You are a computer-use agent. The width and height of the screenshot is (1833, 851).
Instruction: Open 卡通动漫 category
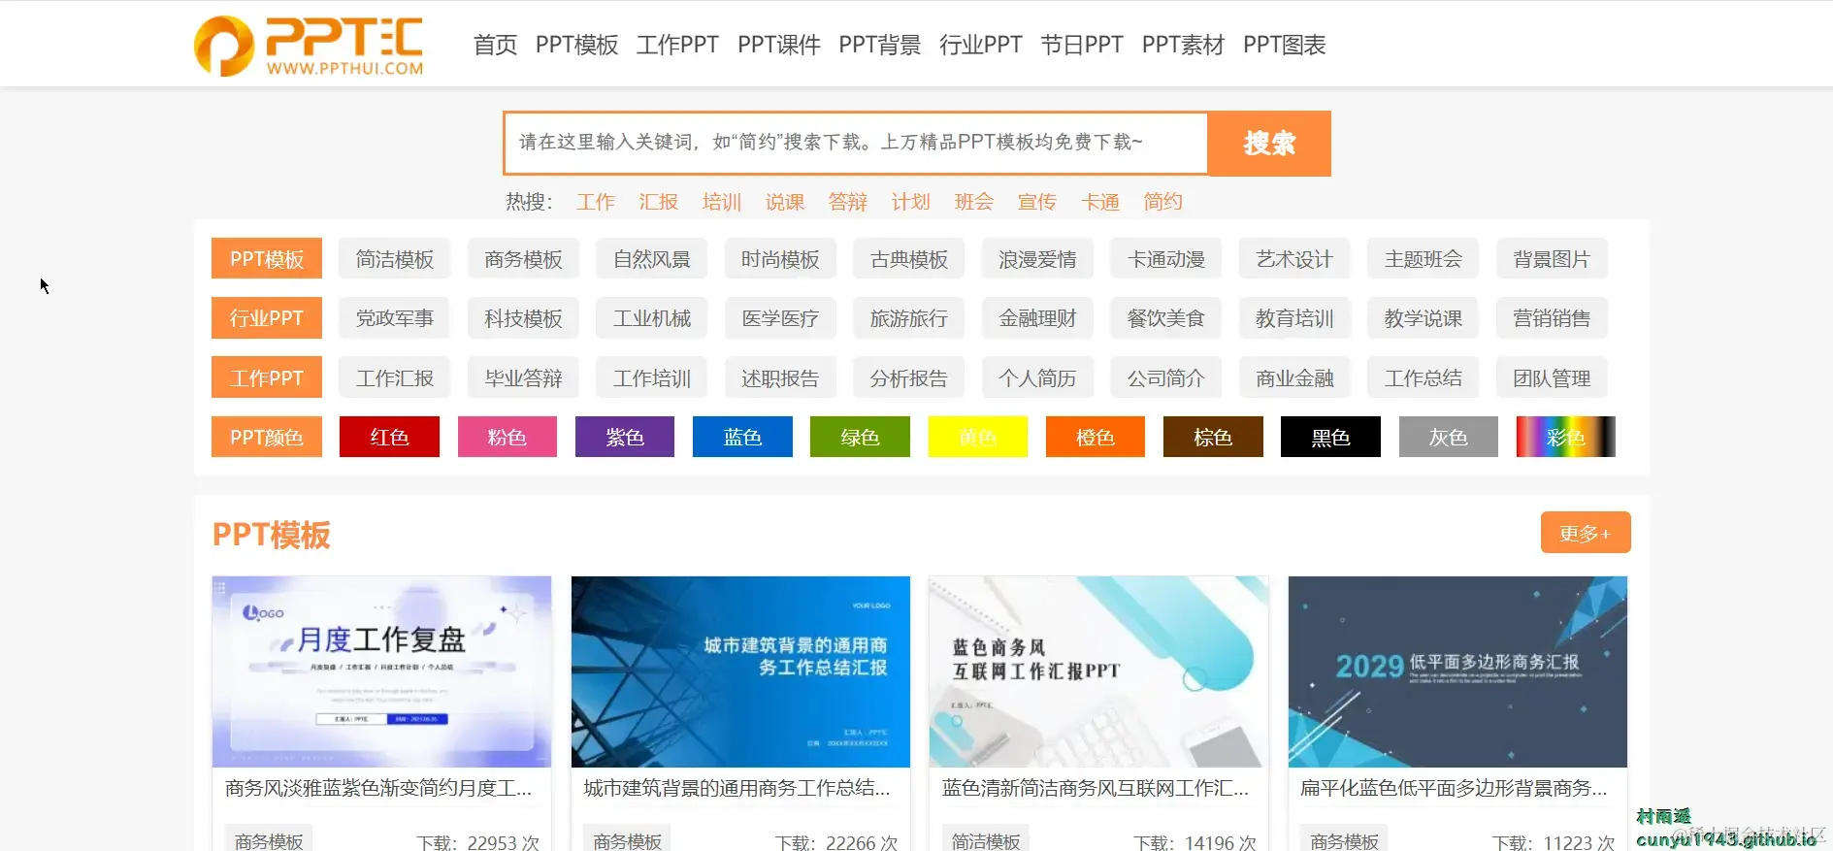[1166, 259]
